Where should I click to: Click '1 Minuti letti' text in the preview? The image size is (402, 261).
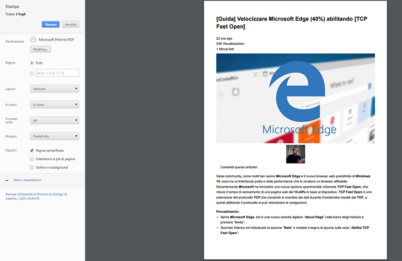click(x=225, y=49)
